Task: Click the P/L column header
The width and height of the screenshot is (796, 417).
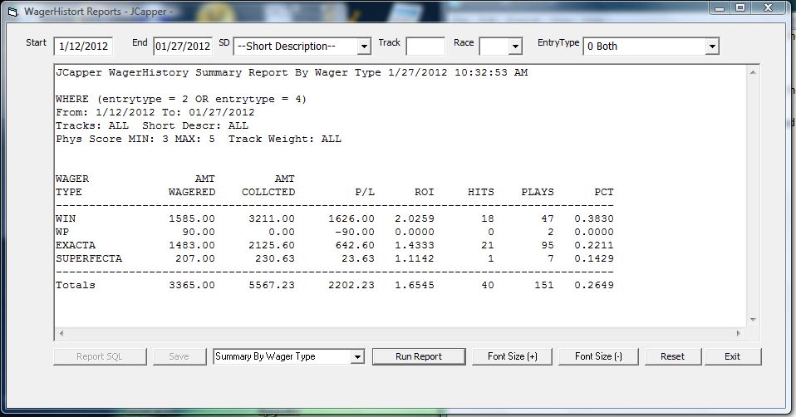Action: (365, 192)
